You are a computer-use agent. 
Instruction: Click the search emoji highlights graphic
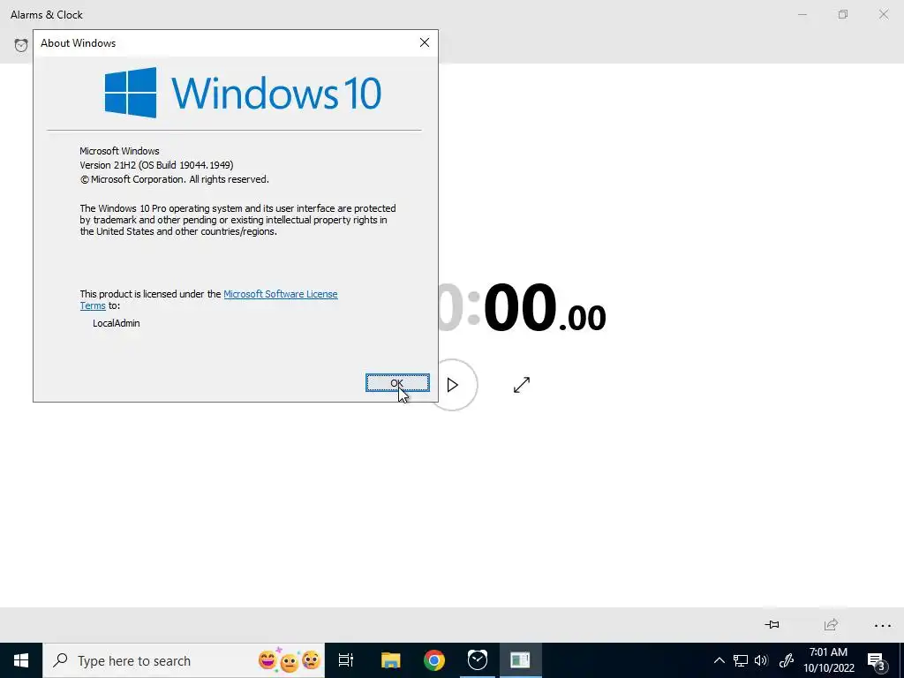(289, 660)
